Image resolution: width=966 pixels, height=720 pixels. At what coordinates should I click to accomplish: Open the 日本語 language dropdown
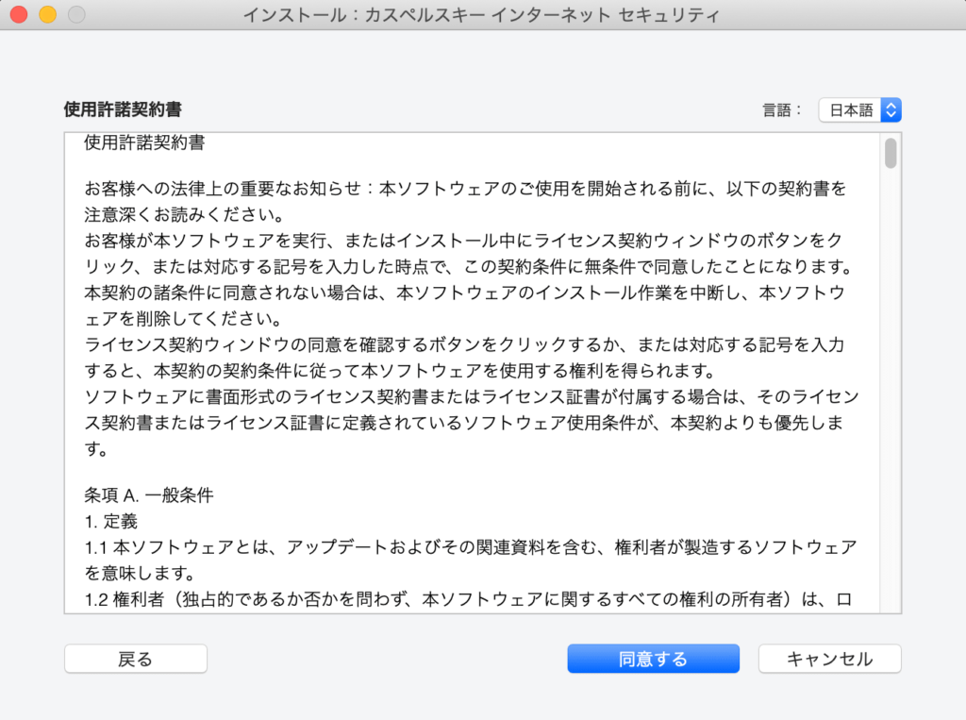coord(860,110)
